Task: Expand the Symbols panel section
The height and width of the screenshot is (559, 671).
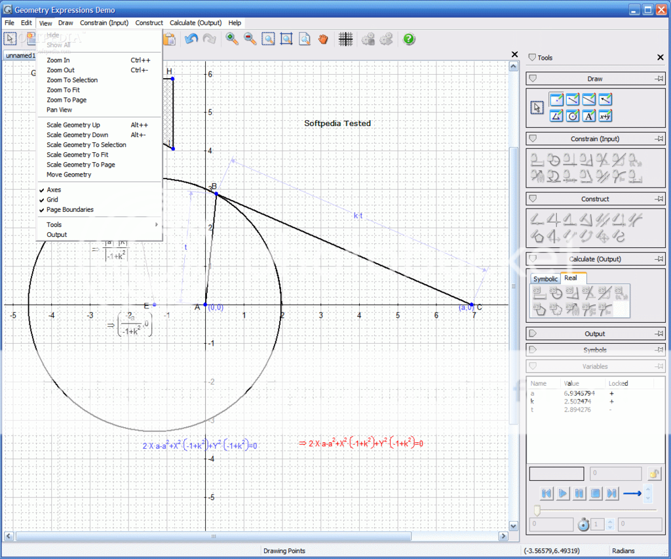Action: click(594, 350)
